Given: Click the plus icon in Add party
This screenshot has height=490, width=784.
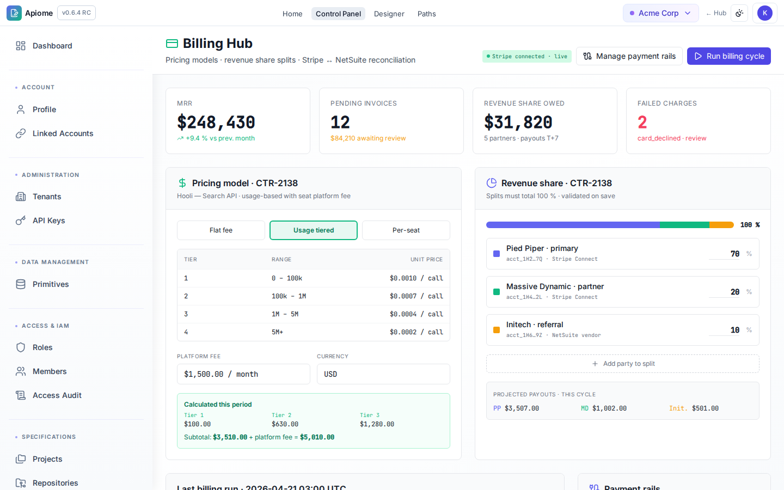Looking at the screenshot, I should (x=595, y=364).
